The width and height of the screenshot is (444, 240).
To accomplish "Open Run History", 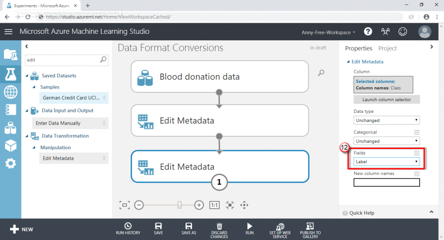I will [x=128, y=229].
